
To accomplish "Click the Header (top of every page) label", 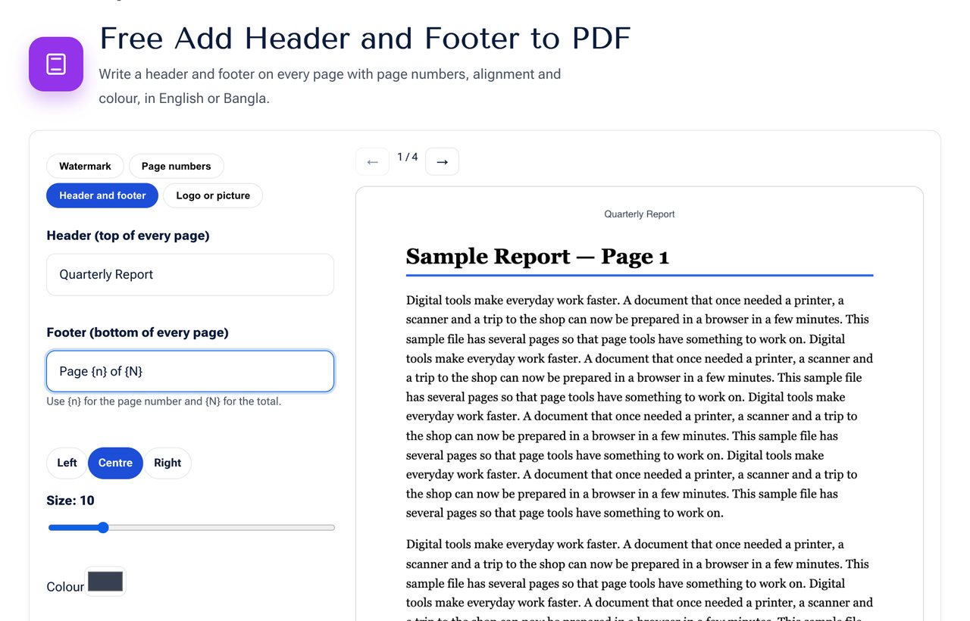I will (x=128, y=236).
